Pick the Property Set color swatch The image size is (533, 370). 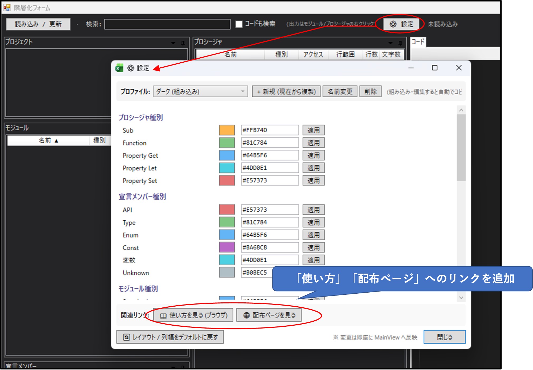pyautogui.click(x=227, y=180)
